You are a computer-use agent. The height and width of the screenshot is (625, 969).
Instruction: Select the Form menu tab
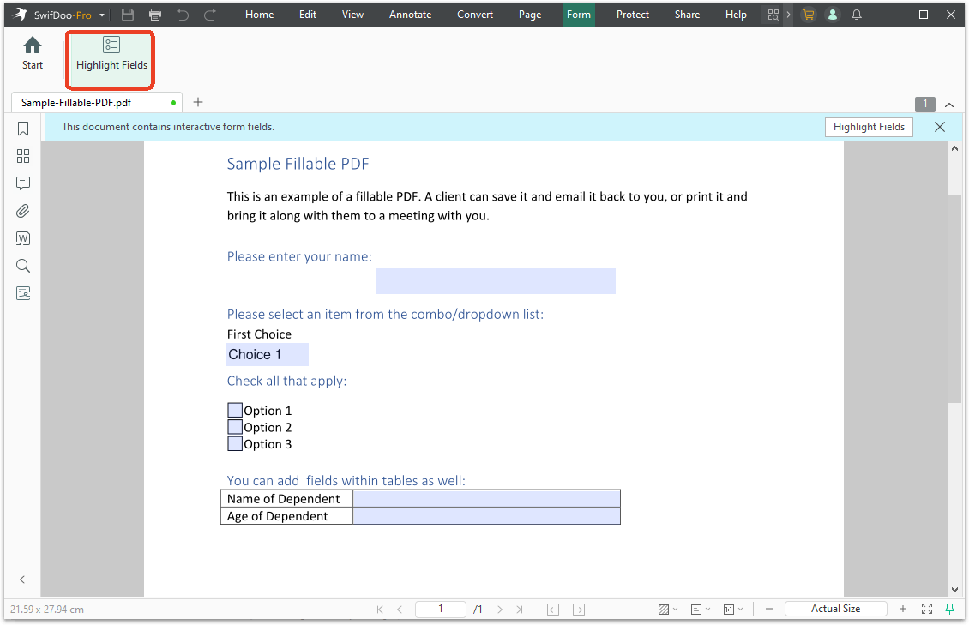(579, 15)
